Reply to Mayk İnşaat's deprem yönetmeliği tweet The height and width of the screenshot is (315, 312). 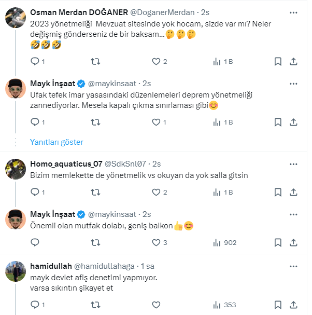(35, 122)
